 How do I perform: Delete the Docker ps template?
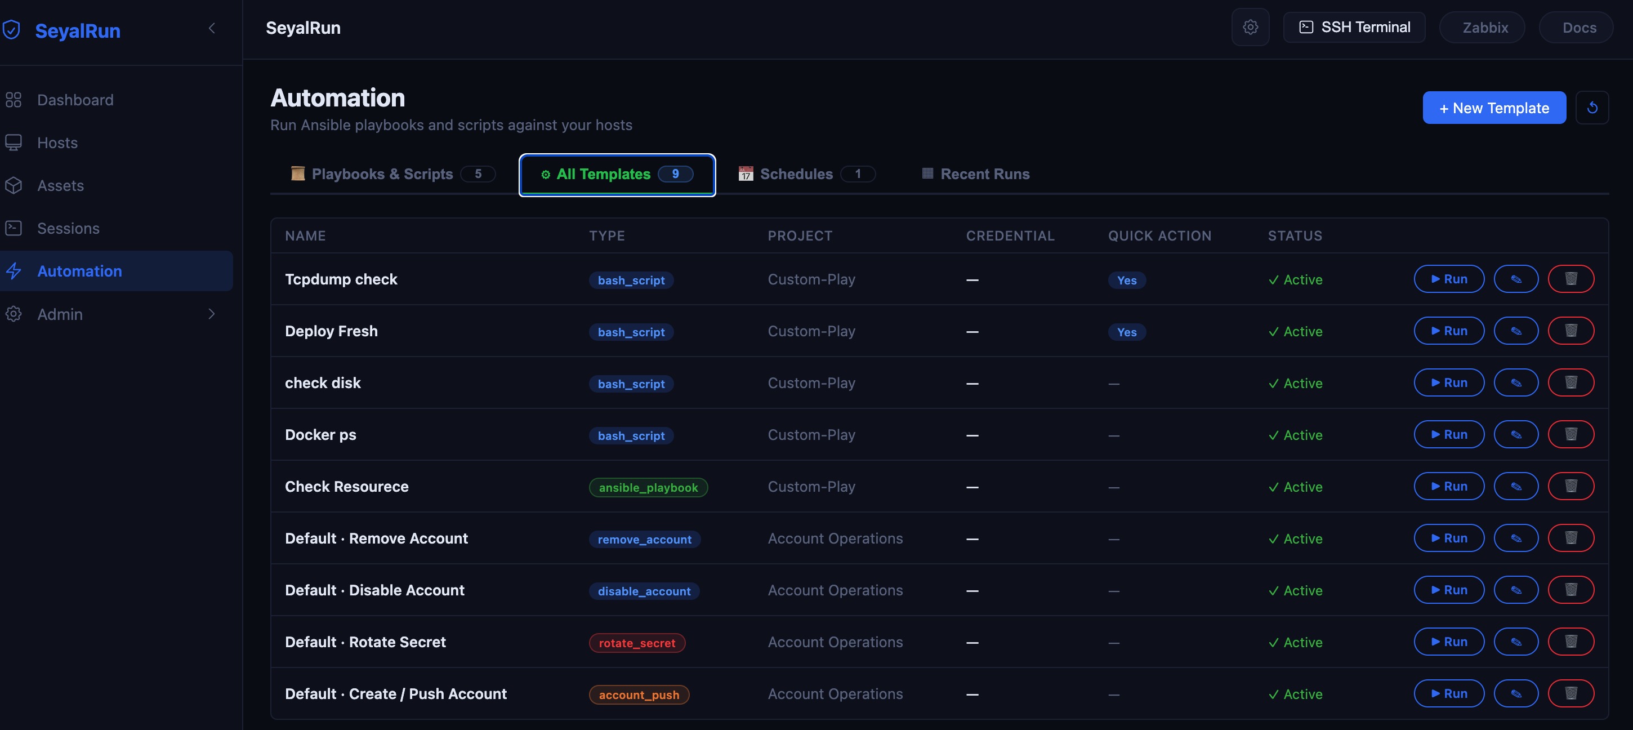[1571, 434]
